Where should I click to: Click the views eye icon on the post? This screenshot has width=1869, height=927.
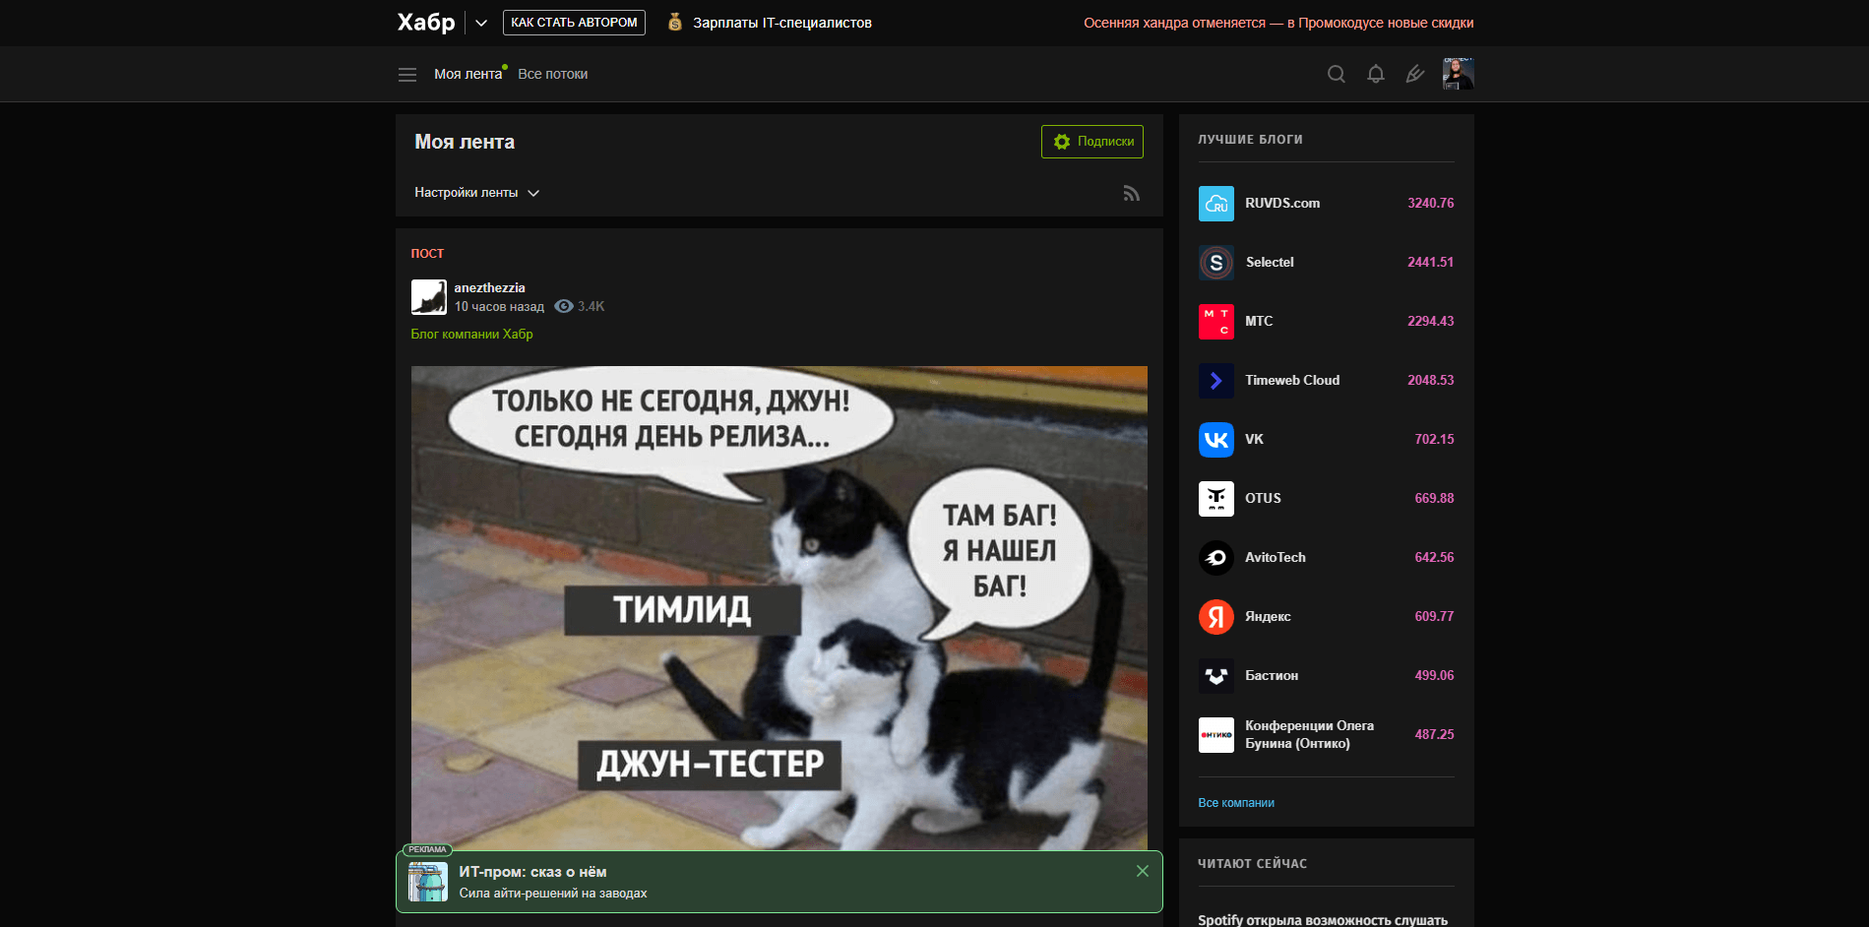(x=564, y=307)
